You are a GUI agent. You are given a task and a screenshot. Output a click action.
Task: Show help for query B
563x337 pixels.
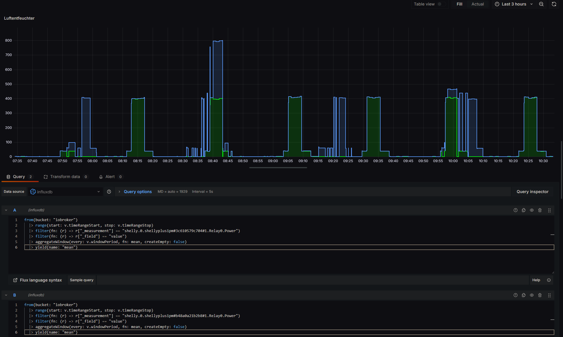tap(516, 295)
